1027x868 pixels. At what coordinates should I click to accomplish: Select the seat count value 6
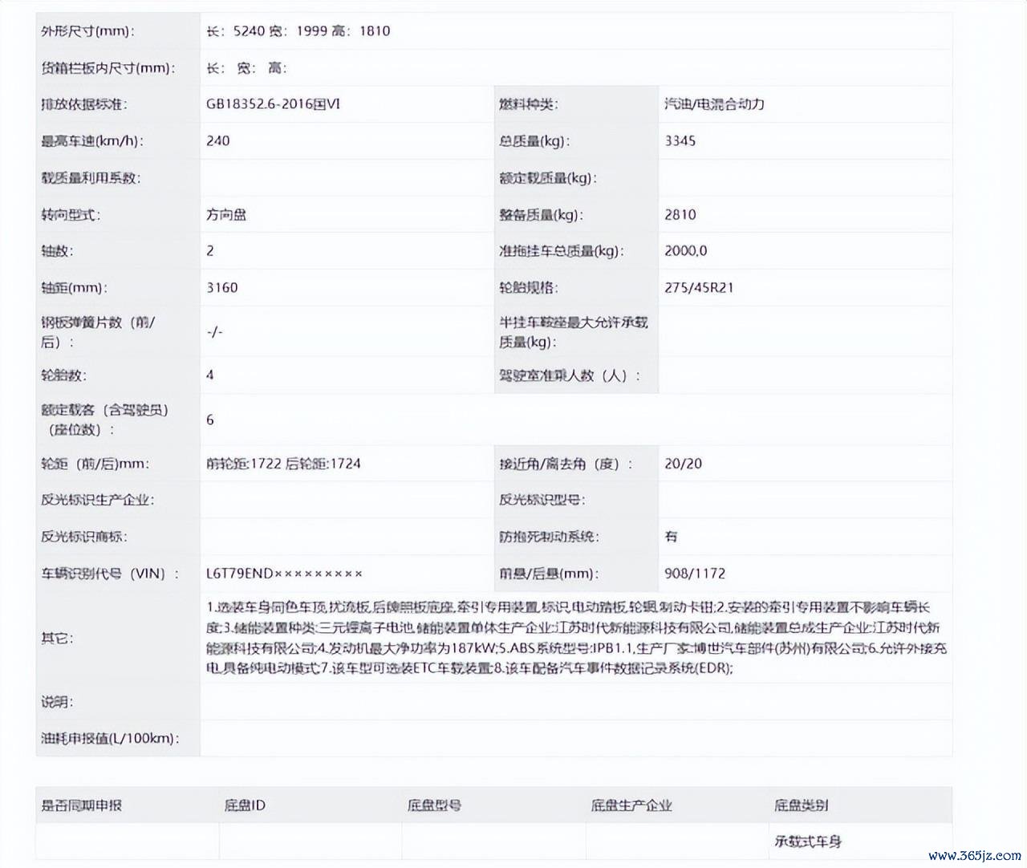210,420
